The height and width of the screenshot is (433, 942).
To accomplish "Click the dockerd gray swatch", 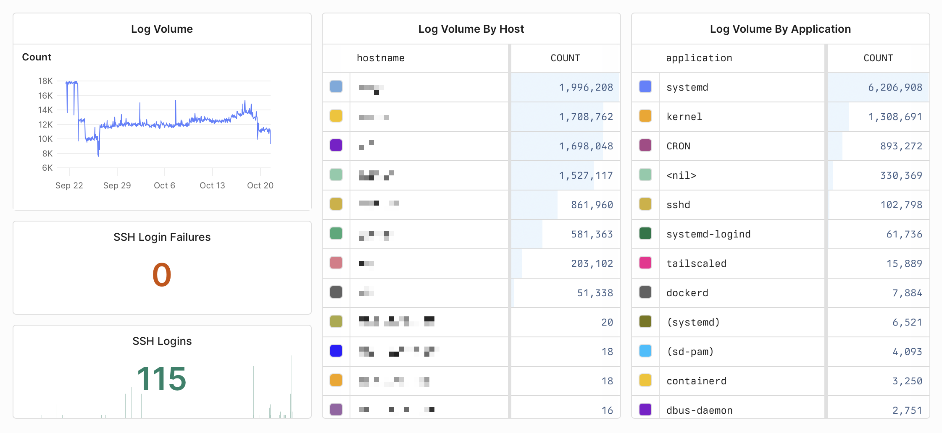I will 645,292.
